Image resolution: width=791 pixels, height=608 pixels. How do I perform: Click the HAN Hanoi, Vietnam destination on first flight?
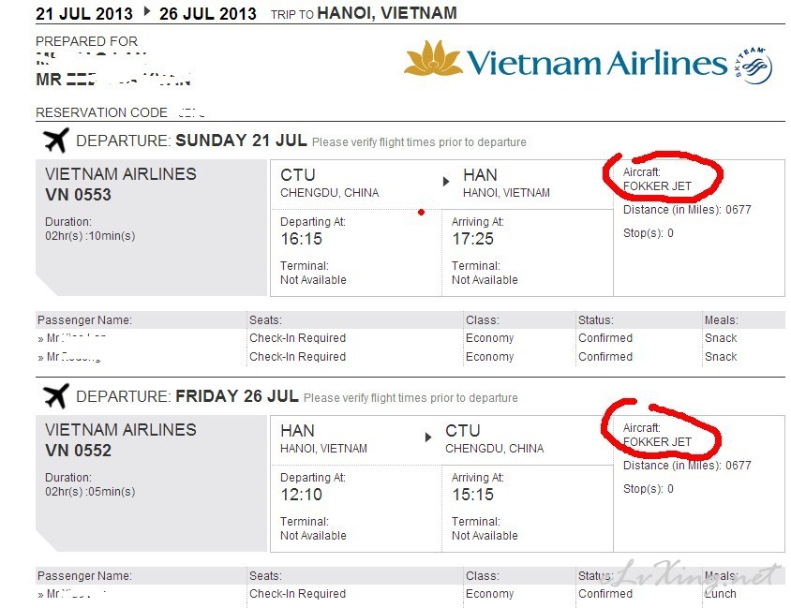[506, 183]
